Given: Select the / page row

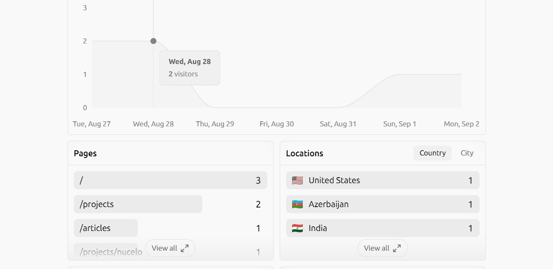Looking at the screenshot, I should [170, 180].
